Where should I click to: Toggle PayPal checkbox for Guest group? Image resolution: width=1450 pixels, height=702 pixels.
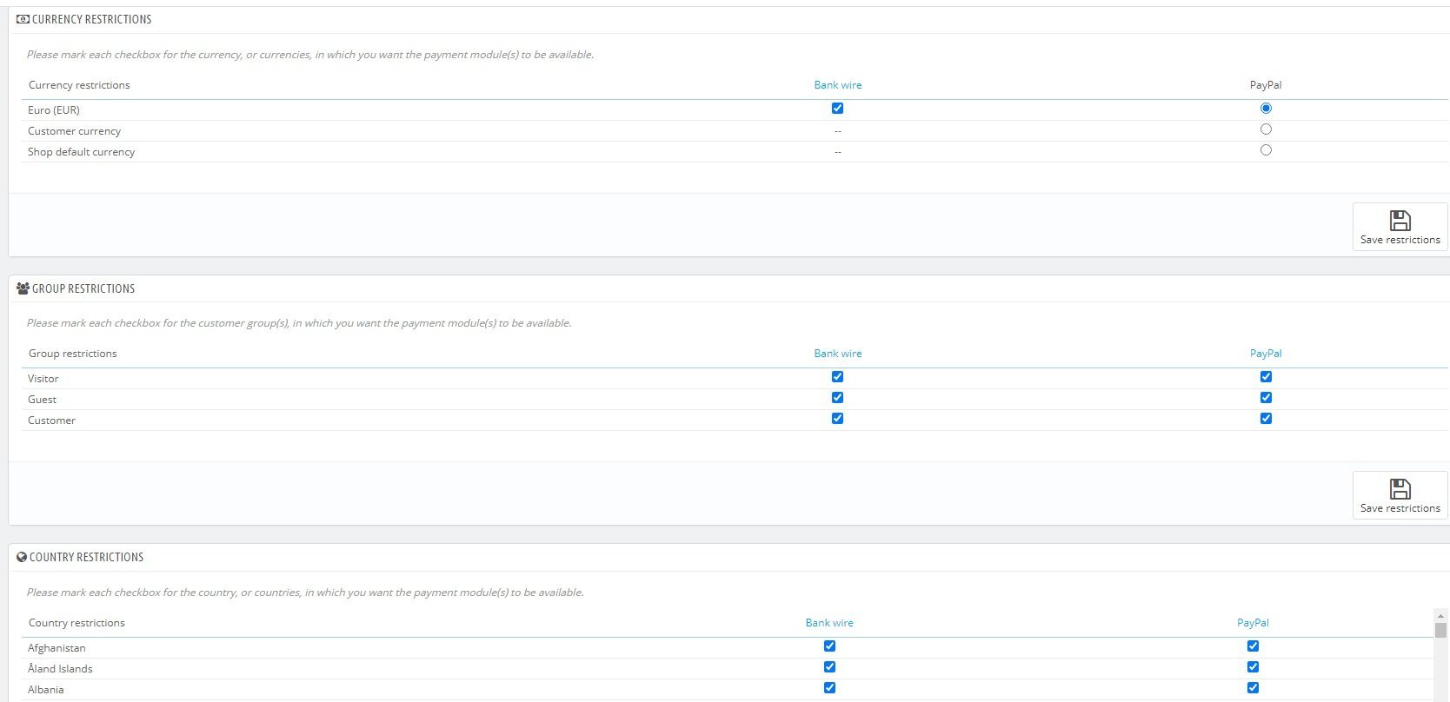[x=1266, y=398]
